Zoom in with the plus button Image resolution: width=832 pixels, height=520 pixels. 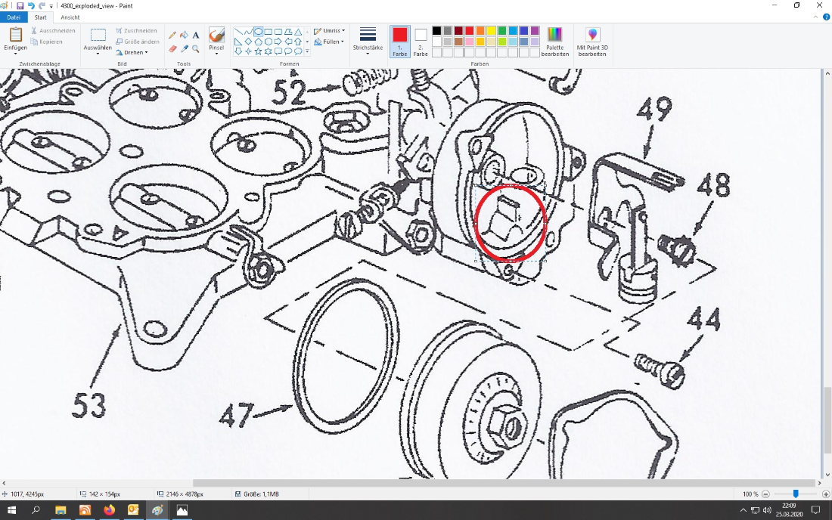(x=826, y=494)
